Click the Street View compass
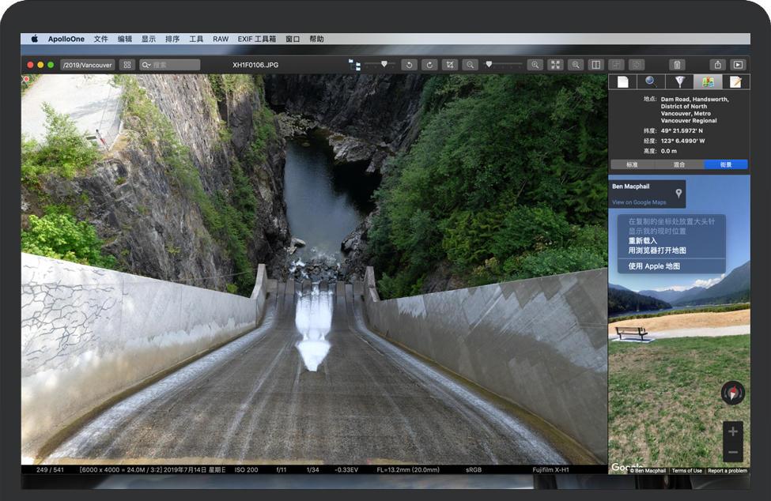This screenshot has width=771, height=501. 733,393
